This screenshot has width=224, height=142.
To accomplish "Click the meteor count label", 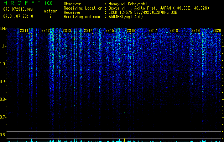I will pyautogui.click(x=51, y=11).
